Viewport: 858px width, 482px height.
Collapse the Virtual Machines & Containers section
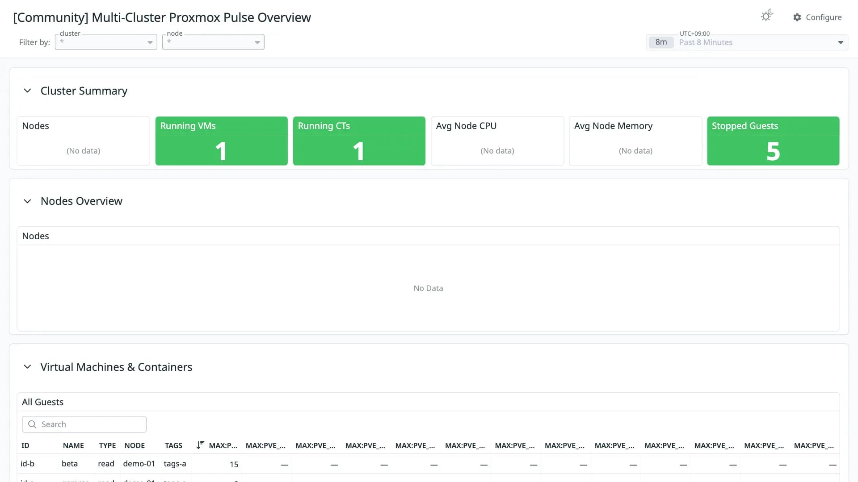(x=27, y=367)
